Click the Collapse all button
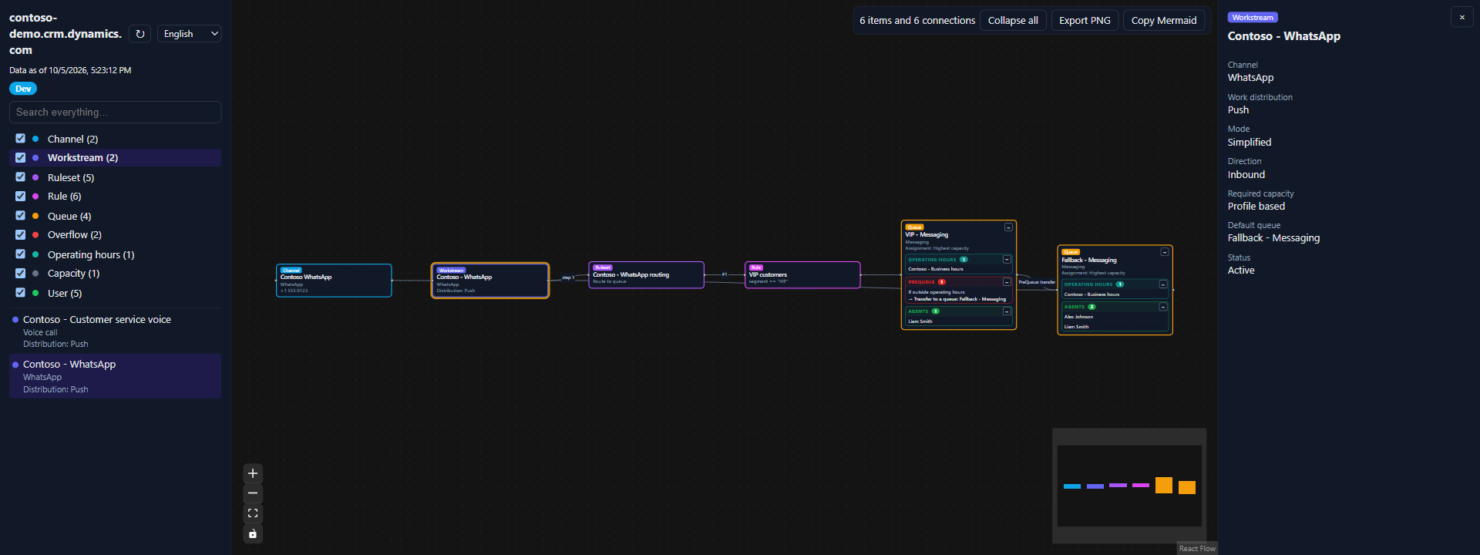 tap(1013, 21)
